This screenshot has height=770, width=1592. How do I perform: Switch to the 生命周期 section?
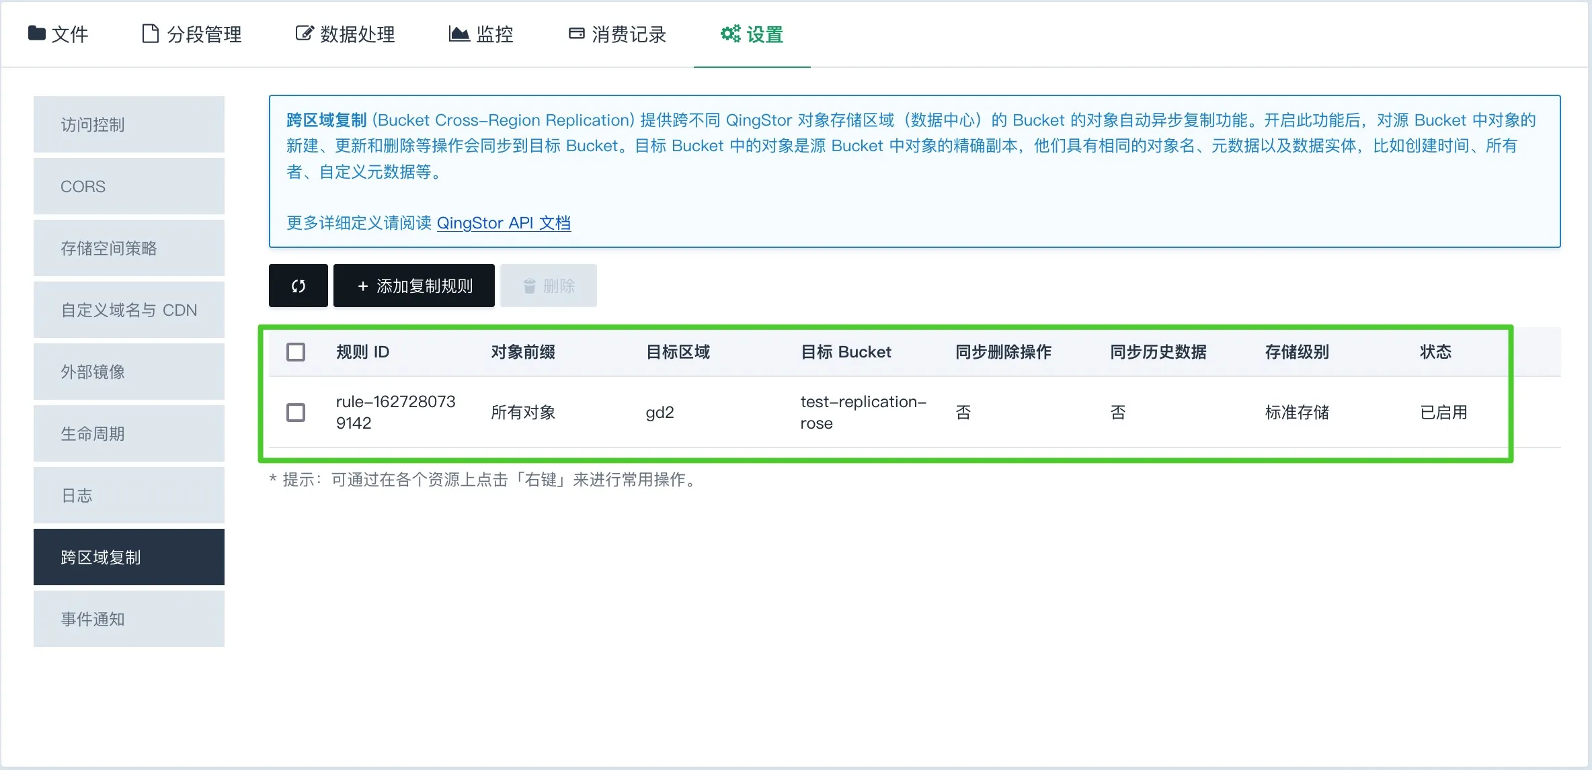click(x=129, y=433)
